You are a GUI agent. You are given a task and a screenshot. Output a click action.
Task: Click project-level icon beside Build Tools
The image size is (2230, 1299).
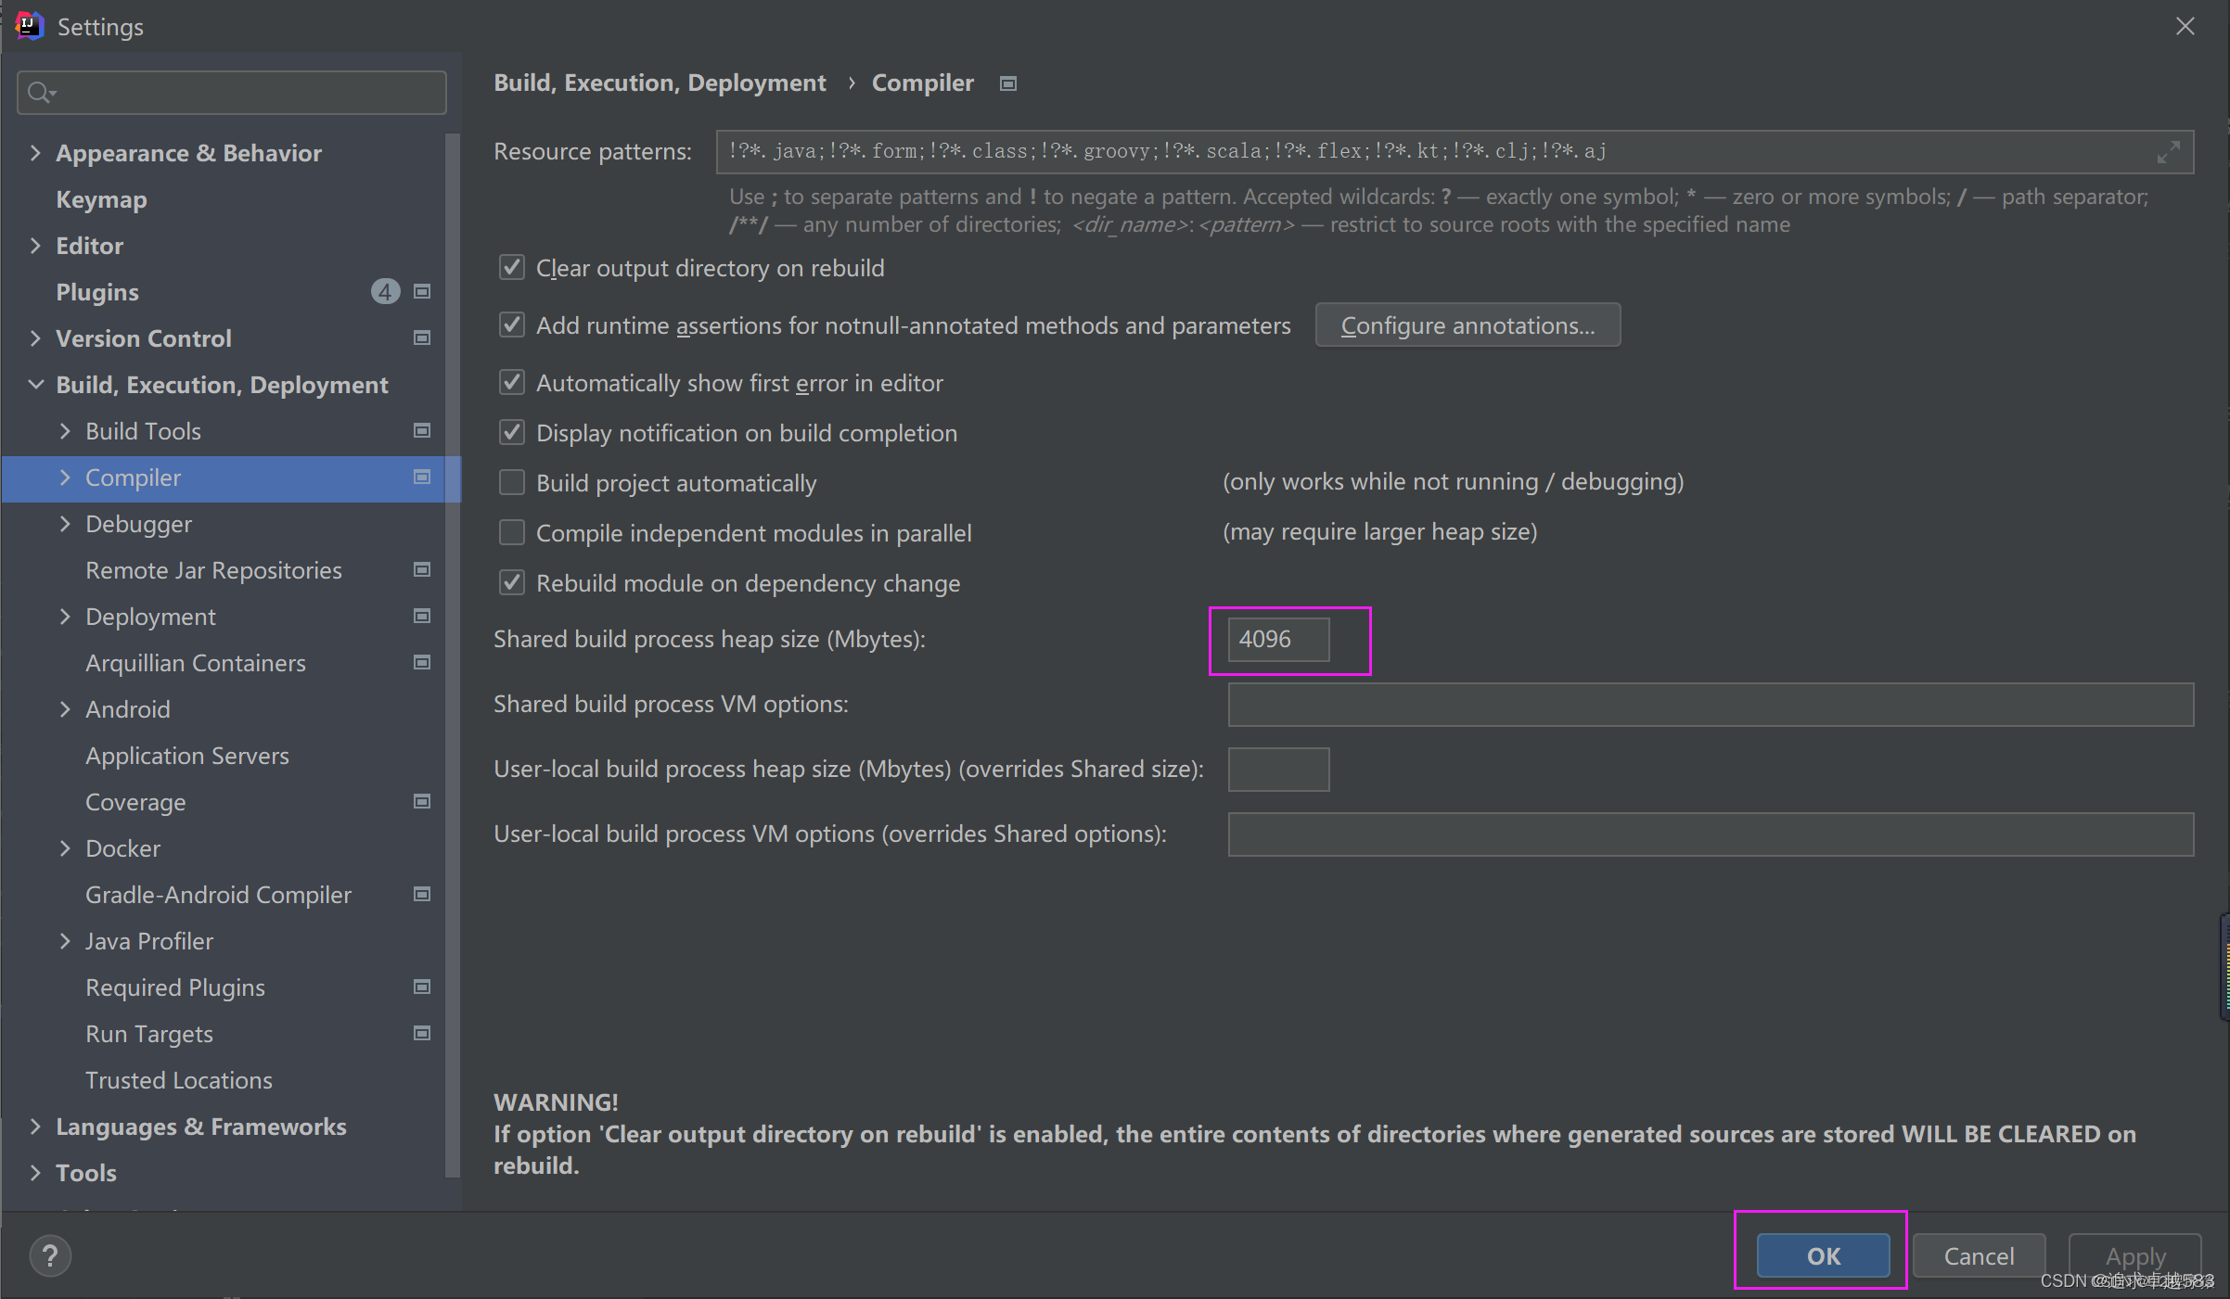coord(422,431)
